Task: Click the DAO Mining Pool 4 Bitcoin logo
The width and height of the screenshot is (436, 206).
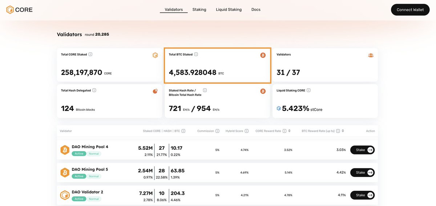Action: 65,150
